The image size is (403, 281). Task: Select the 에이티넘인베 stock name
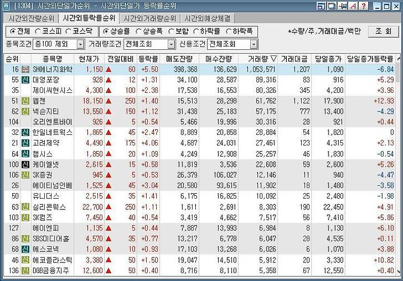[52, 185]
